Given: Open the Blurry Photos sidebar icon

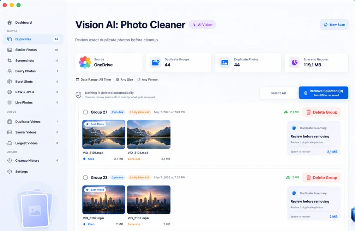Looking at the screenshot, I should 10,71.
